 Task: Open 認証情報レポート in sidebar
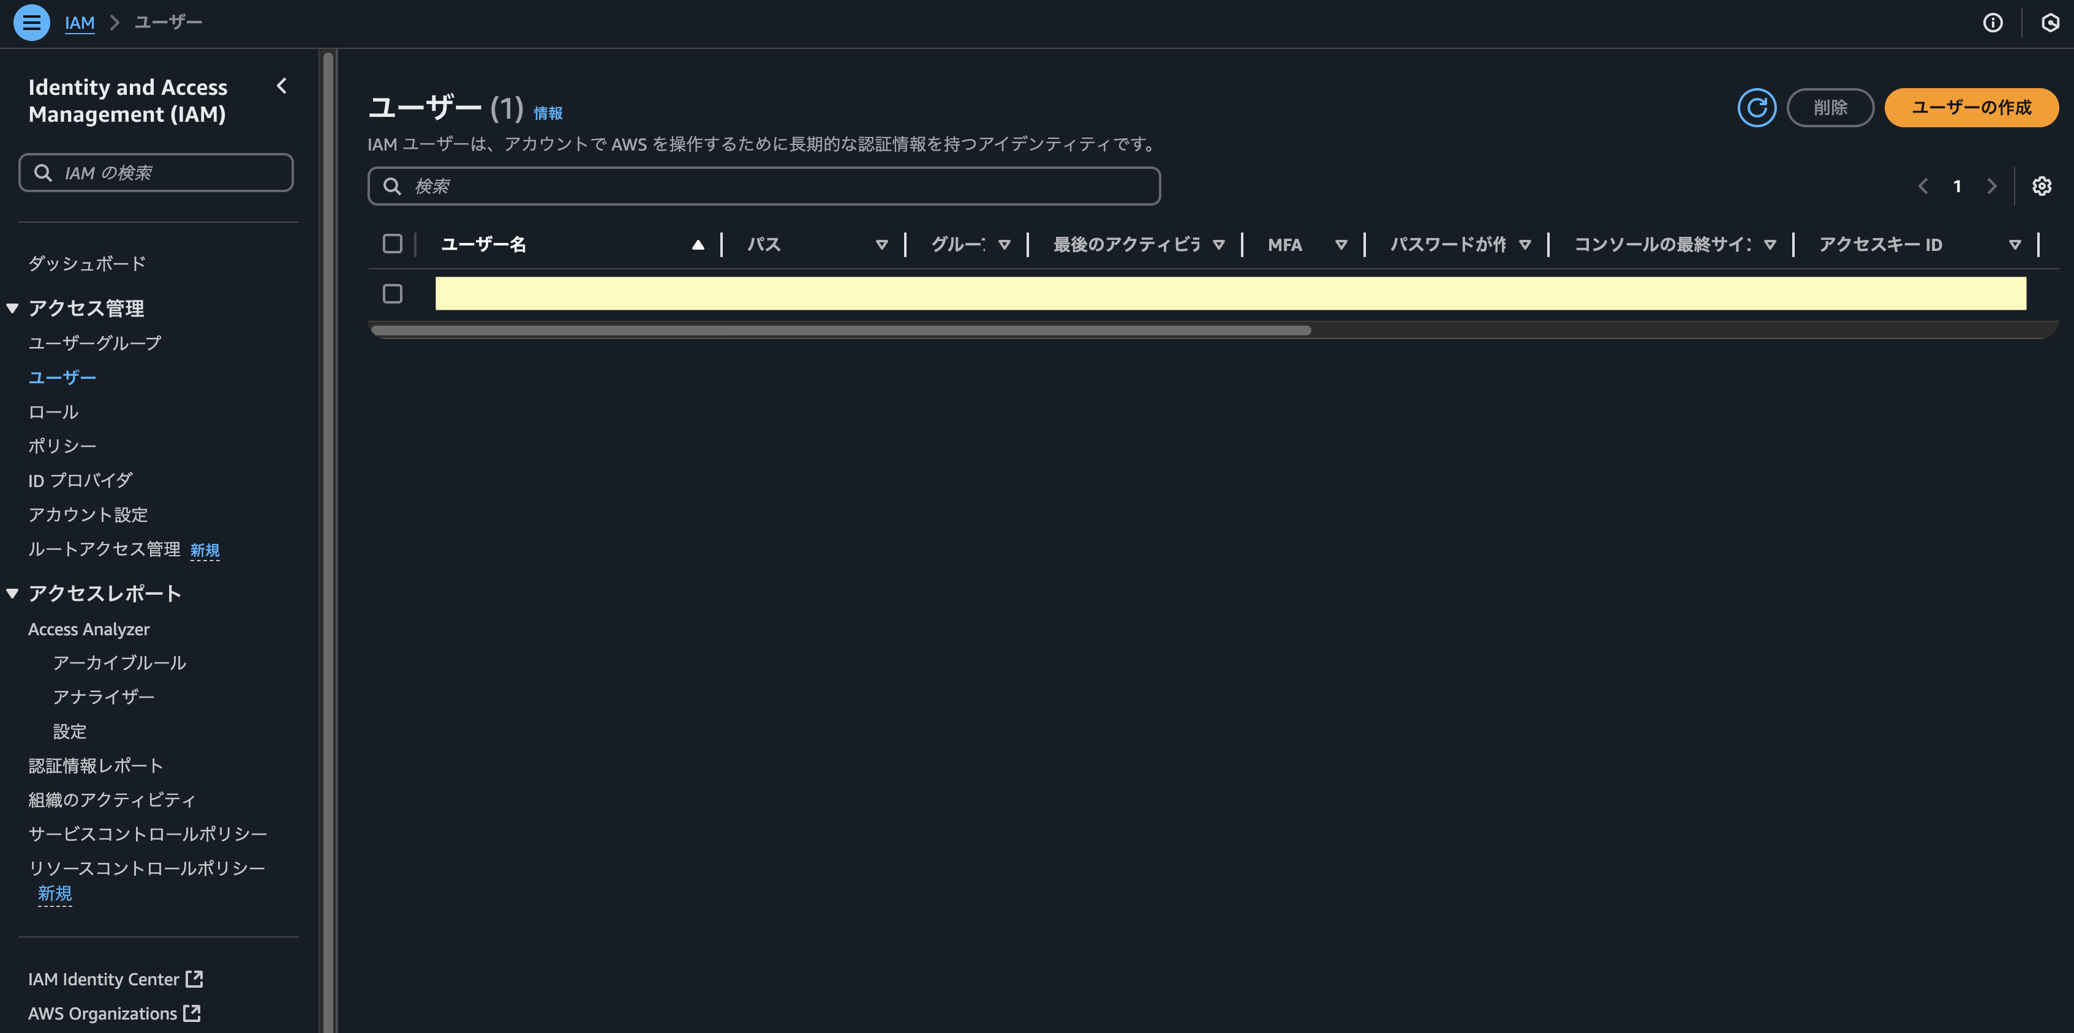(96, 765)
